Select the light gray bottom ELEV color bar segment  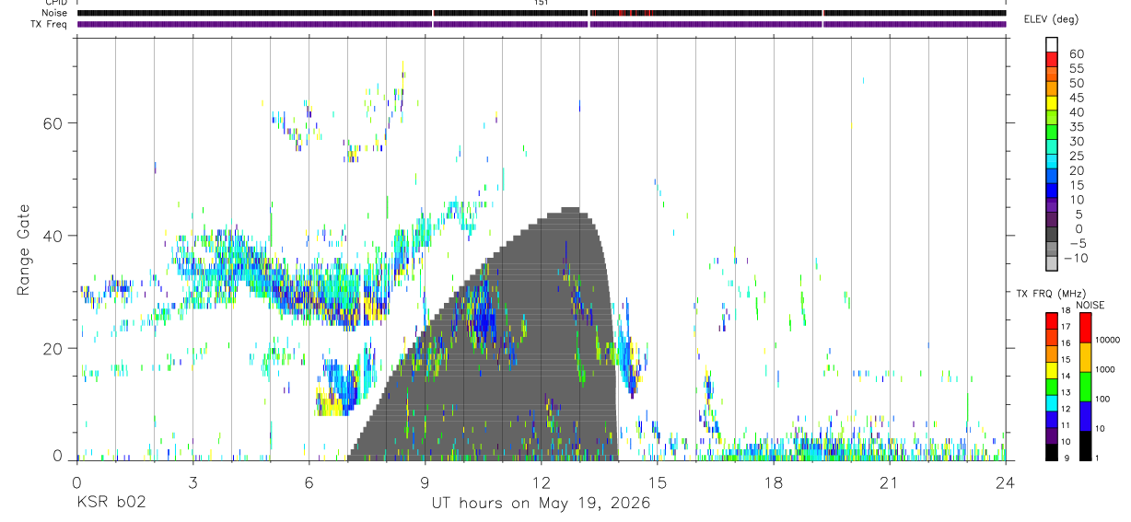click(1052, 263)
